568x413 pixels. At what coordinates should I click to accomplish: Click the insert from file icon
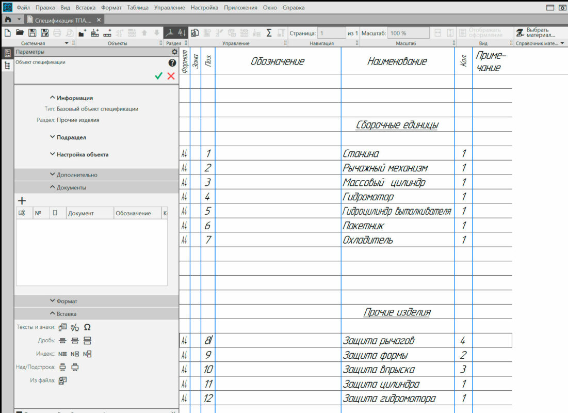tap(62, 380)
